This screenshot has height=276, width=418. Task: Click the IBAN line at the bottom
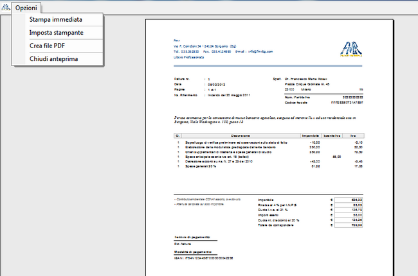[x=204, y=258]
